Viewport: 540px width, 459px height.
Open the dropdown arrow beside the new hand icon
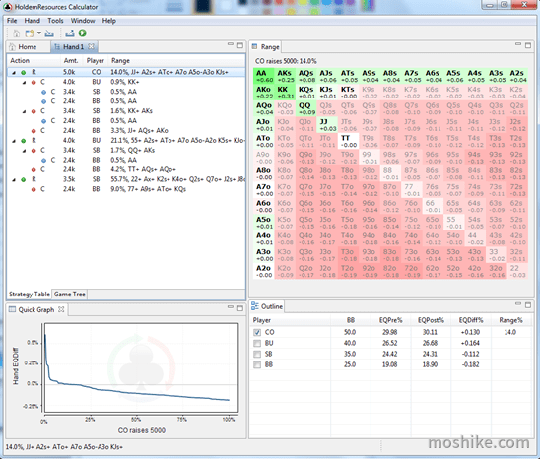(38, 33)
